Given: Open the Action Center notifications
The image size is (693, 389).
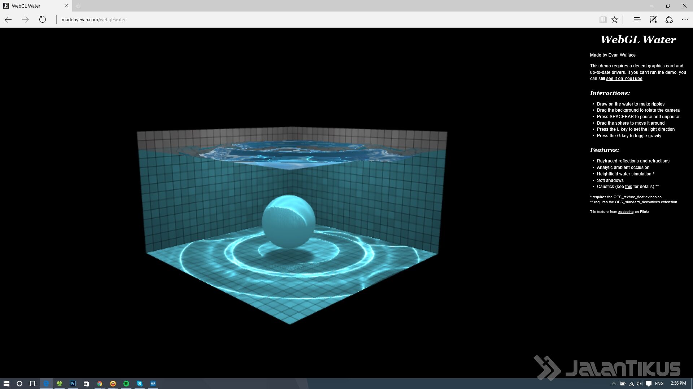Looking at the screenshot, I should (649, 384).
